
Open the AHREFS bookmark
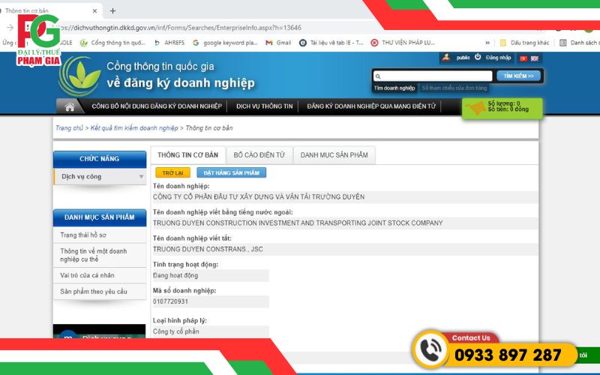coord(169,43)
